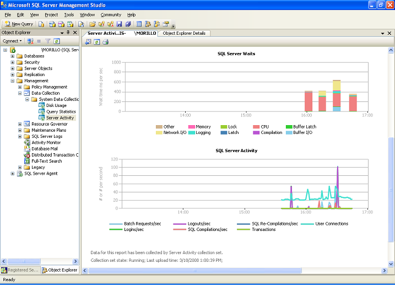This screenshot has height=285, width=395.
Task: Select the Query Statistics collection set
Action: (x=61, y=112)
